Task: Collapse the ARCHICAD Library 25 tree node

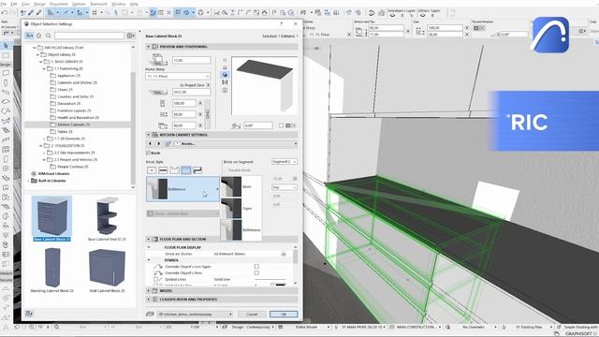Action: [35, 48]
